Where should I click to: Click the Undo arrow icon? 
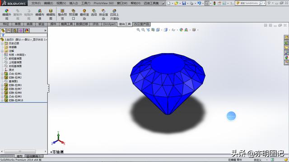click(199, 3)
